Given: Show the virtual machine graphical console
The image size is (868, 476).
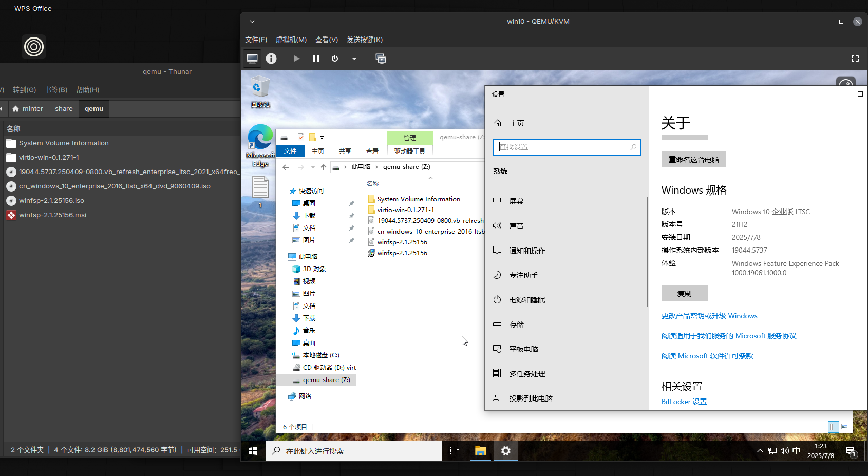Looking at the screenshot, I should [252, 59].
